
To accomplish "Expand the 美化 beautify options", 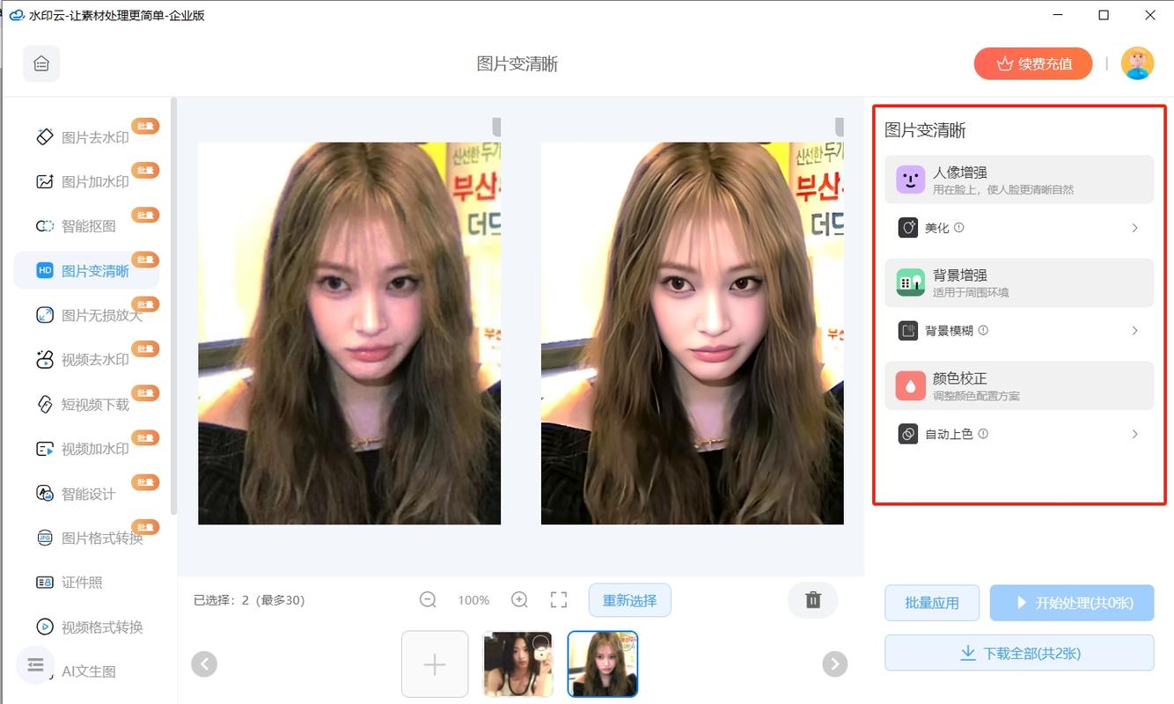I will (1018, 228).
